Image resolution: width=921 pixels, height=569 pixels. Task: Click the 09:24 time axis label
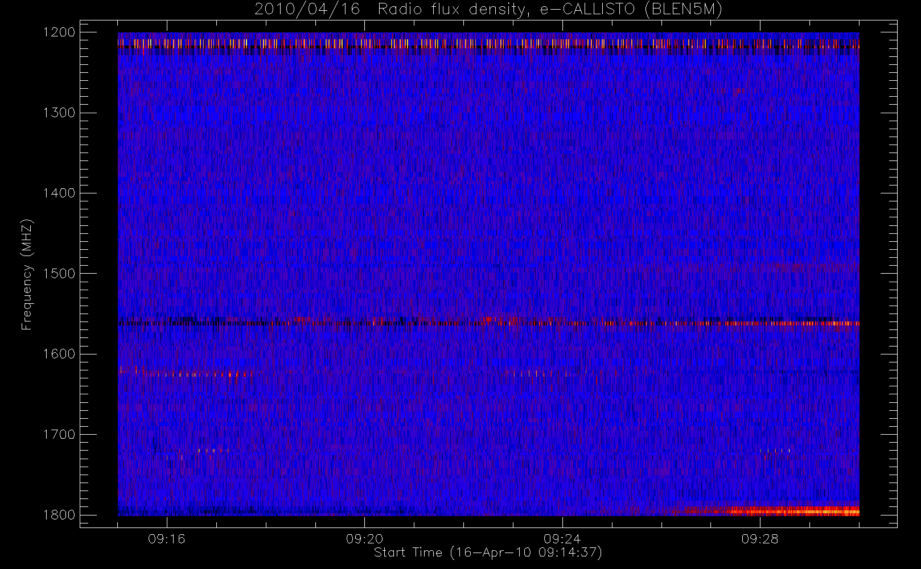(x=562, y=539)
